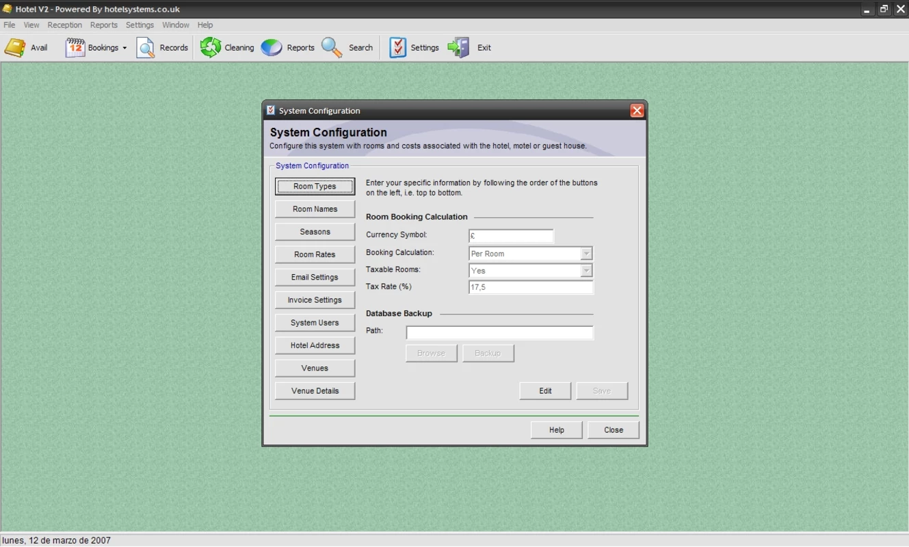Click the Venue Details button
Screen dimensions: 909x547
pyautogui.click(x=315, y=391)
